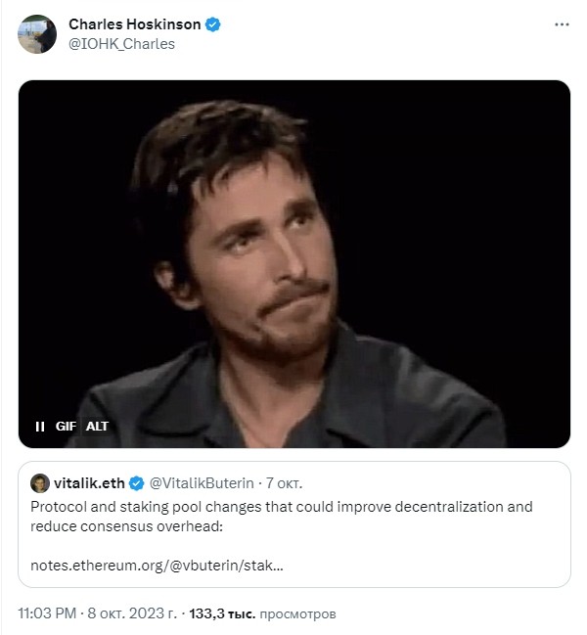Screen dimensions: 587x635
Task: Open the notes.ethereum.org/@vbuterin link
Action: [158, 565]
